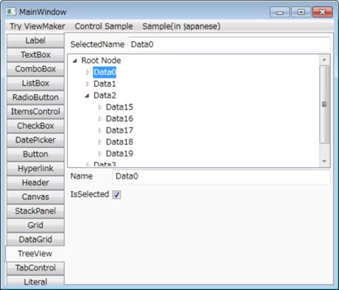
Task: Select the Data15 tree item
Action: tap(119, 107)
